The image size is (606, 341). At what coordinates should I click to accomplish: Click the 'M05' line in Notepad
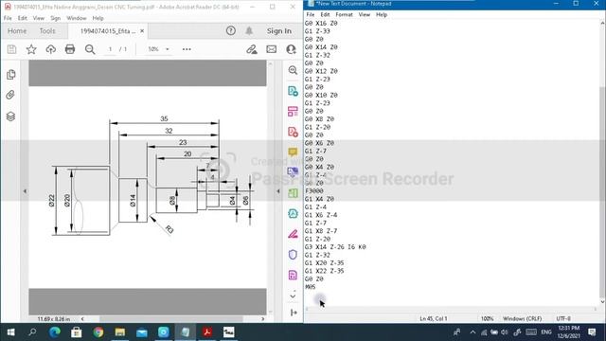point(311,287)
